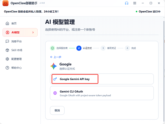Select the AI模型 sidebar item
Screen dimensions: 165x124
[20, 32]
